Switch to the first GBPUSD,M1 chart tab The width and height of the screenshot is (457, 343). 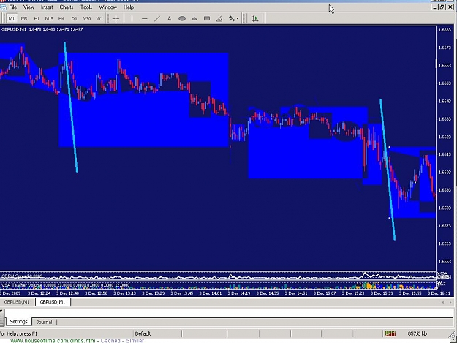click(17, 302)
